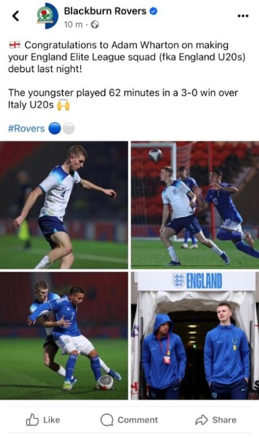Click the Like button label
The height and width of the screenshot is (439, 259).
tap(52, 420)
